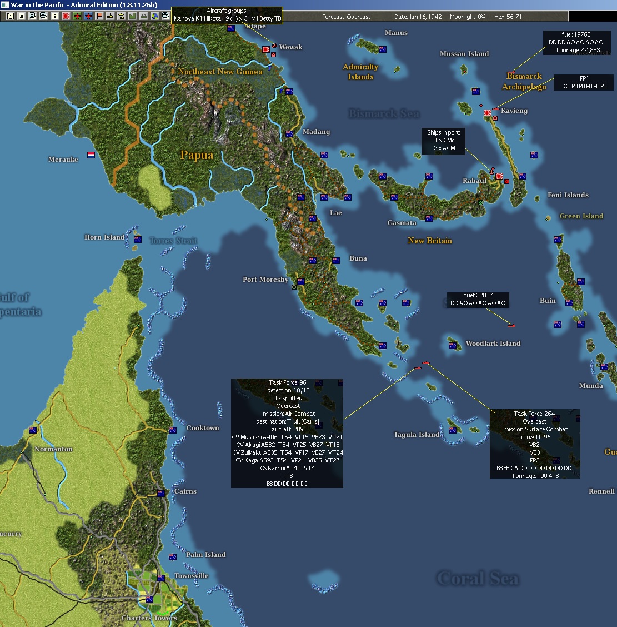
Task: Open the document list toolbar icon
Action: click(22, 16)
